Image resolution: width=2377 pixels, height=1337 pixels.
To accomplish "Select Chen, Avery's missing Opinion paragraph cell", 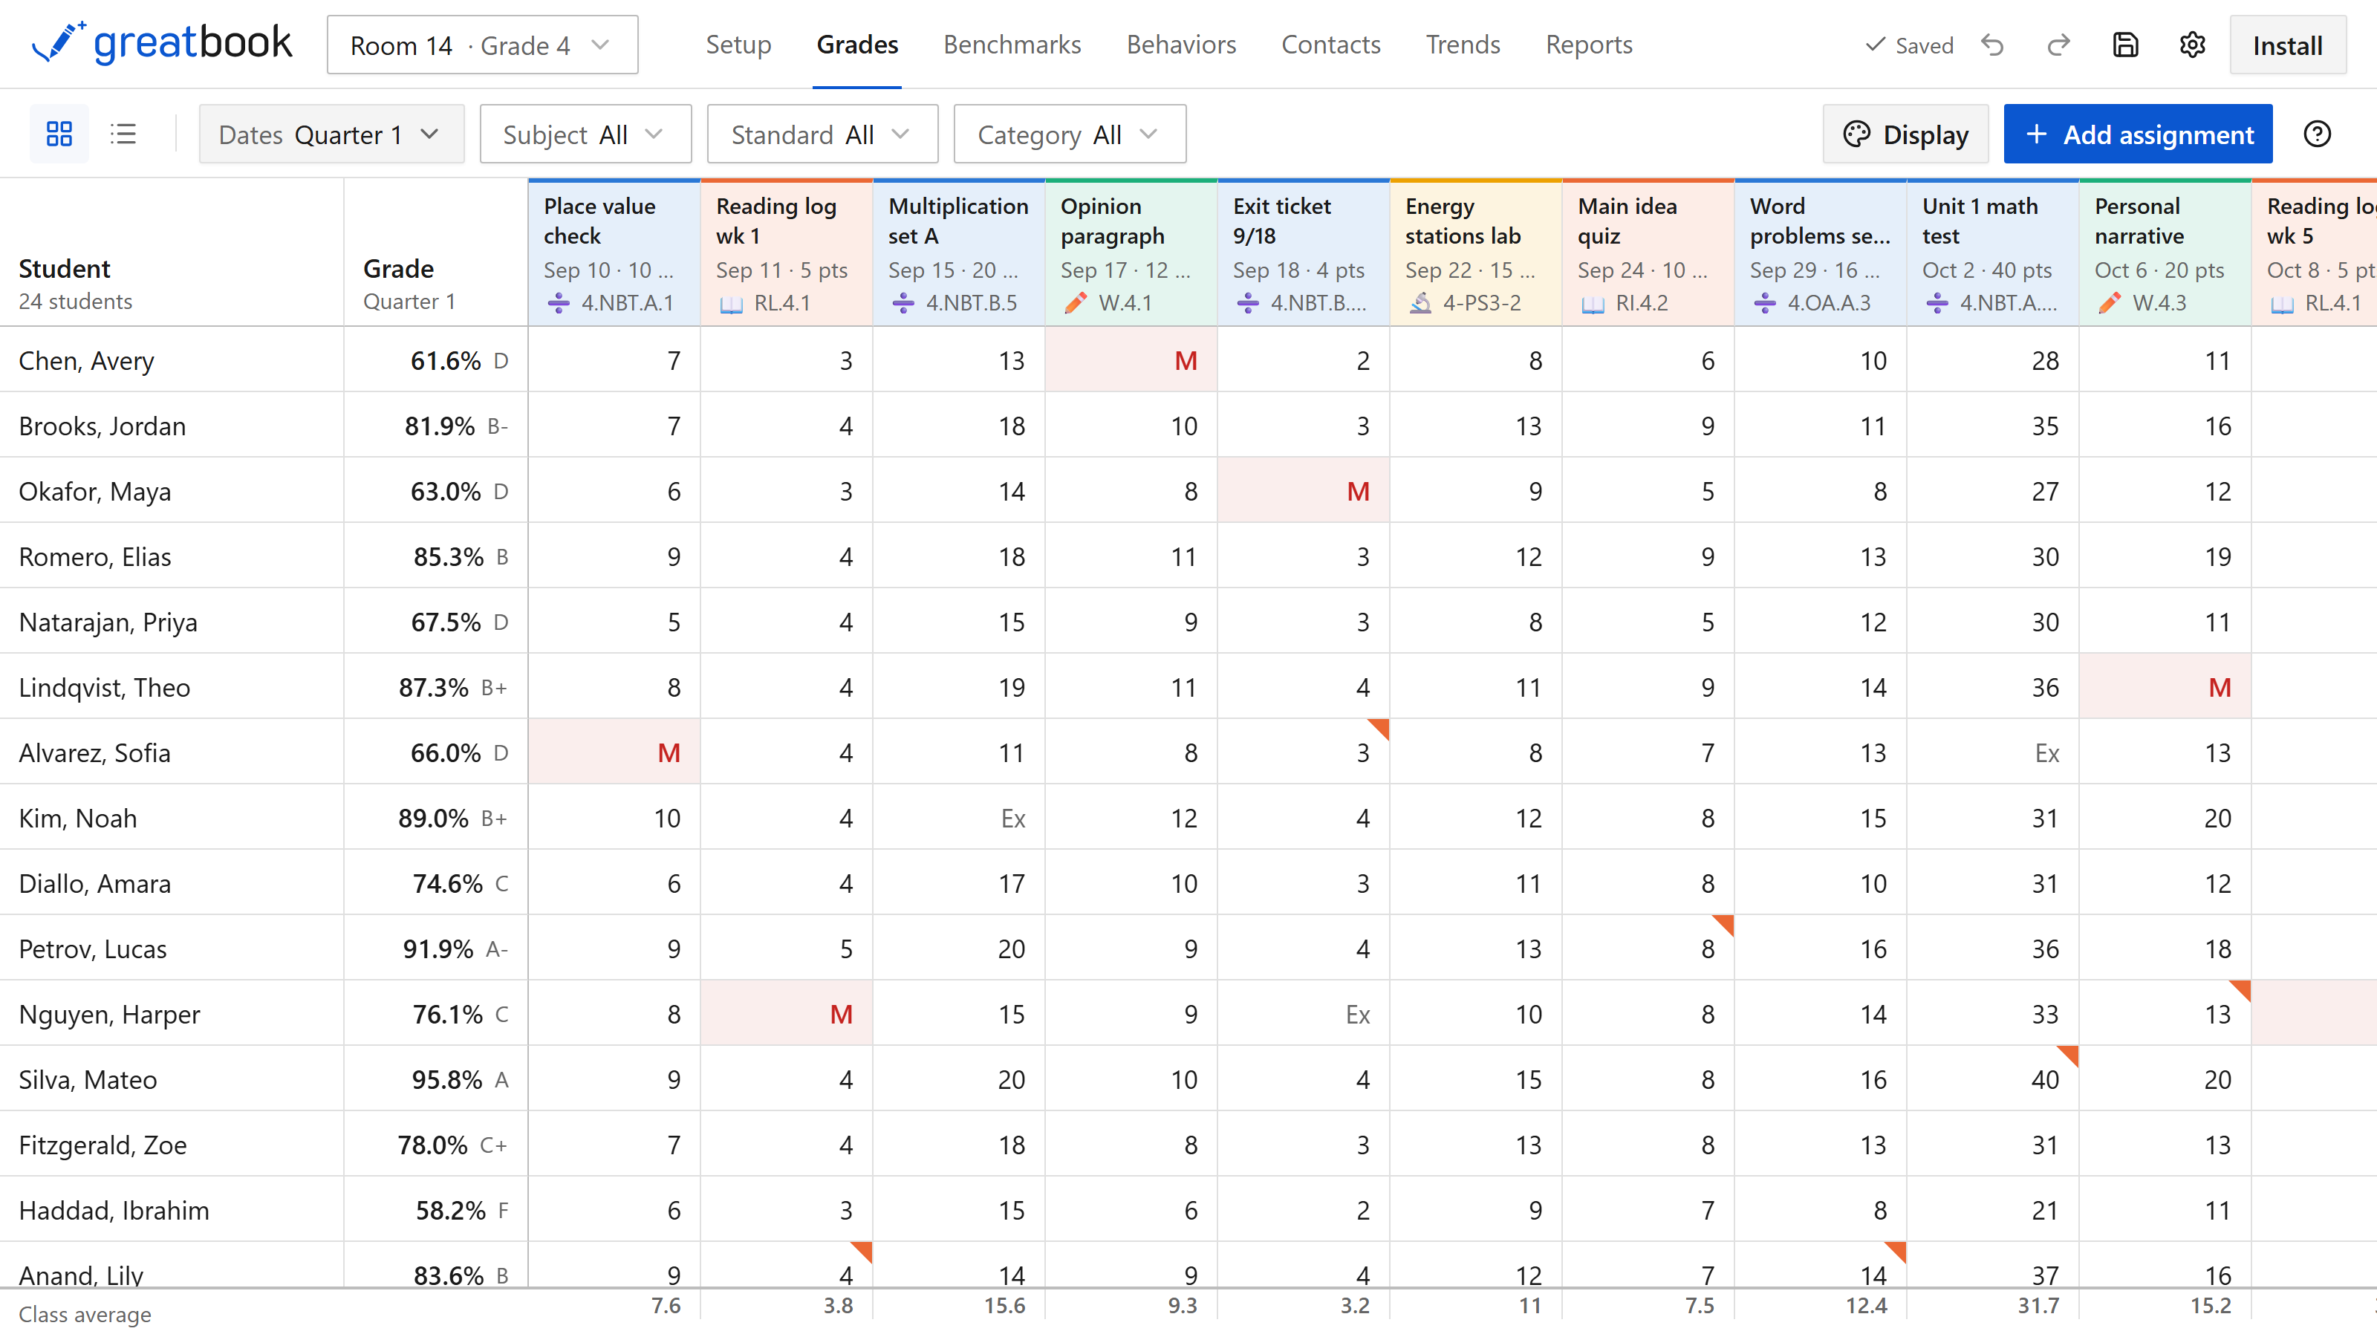I will point(1131,360).
